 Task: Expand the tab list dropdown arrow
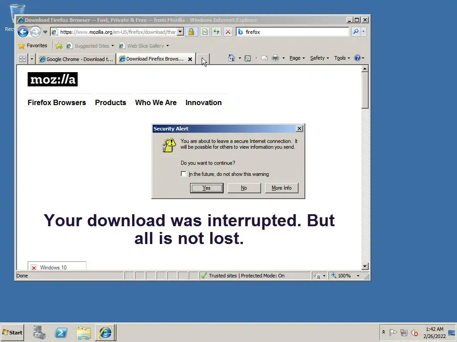pyautogui.click(x=32, y=59)
